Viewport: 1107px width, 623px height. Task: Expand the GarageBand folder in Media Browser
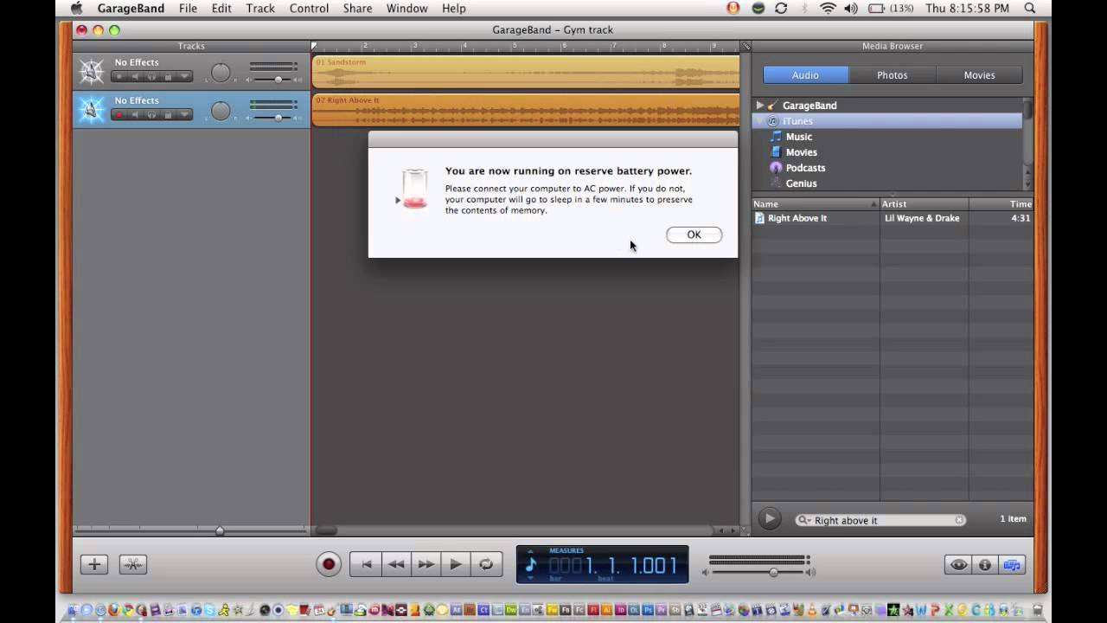[759, 106]
